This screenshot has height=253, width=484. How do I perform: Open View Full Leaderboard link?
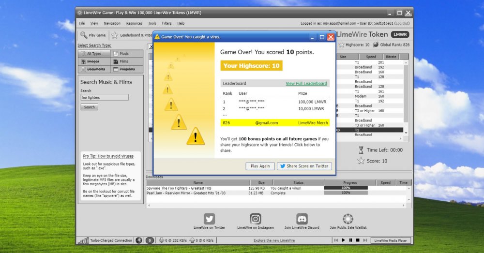click(x=306, y=83)
